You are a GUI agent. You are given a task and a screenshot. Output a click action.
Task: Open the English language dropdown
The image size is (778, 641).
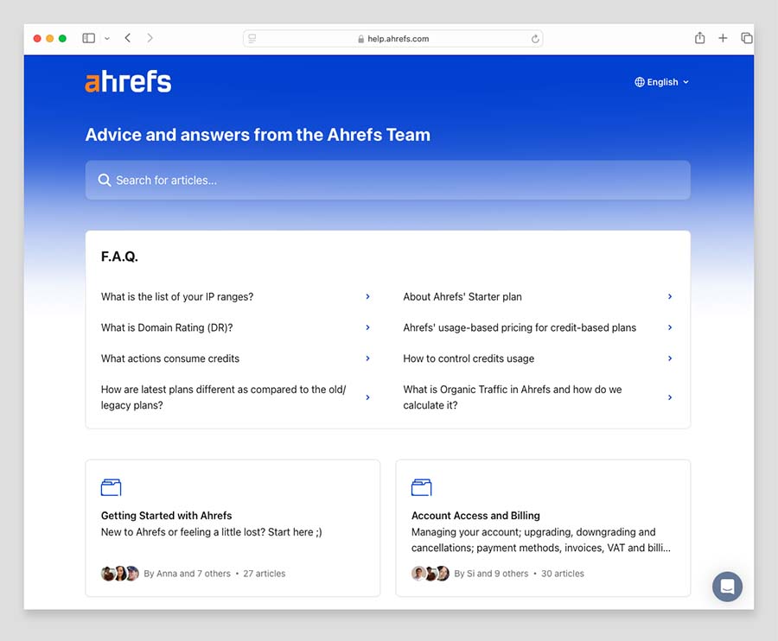[x=661, y=82]
